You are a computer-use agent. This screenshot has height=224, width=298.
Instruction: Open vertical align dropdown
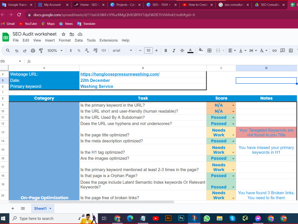243,50
